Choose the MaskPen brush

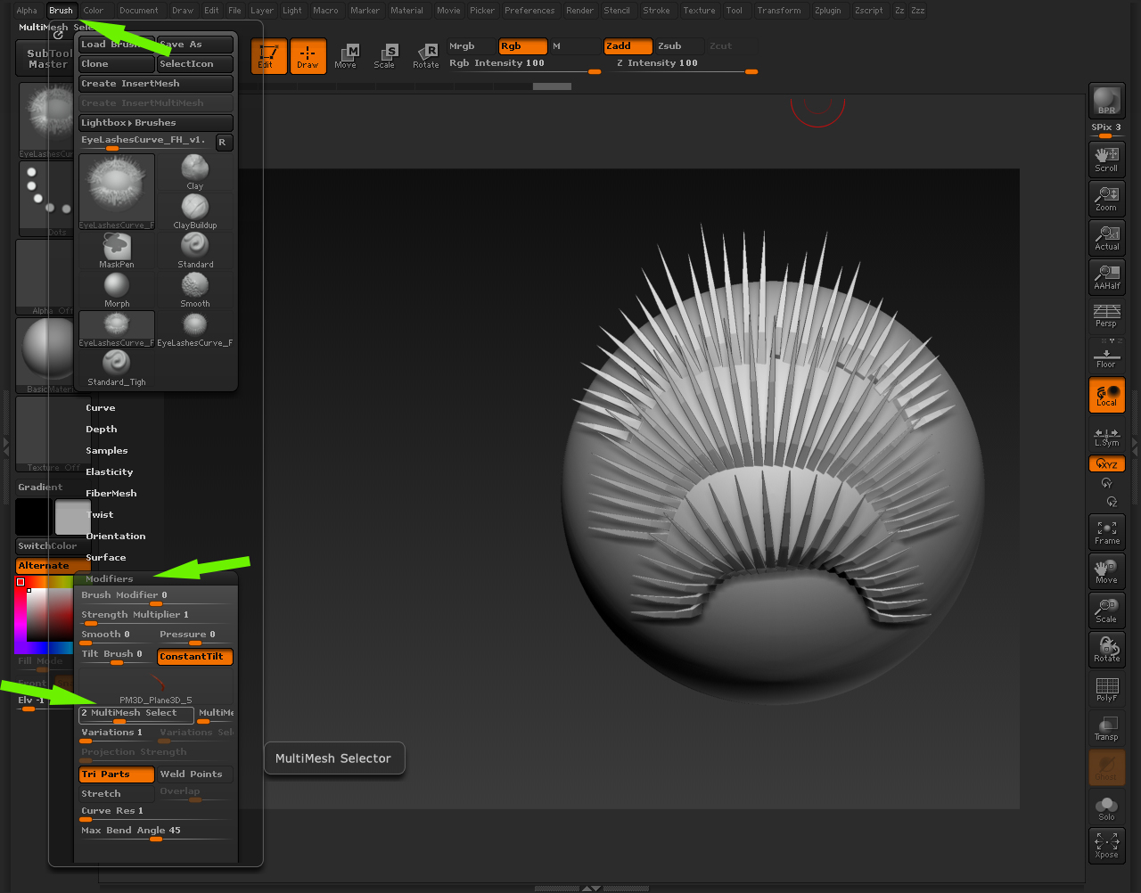[x=117, y=250]
